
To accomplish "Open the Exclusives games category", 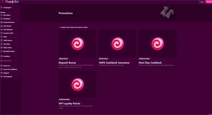I will pos(7,19).
